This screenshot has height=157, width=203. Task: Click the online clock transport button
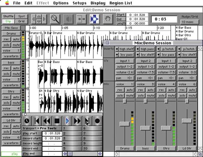[27, 121]
